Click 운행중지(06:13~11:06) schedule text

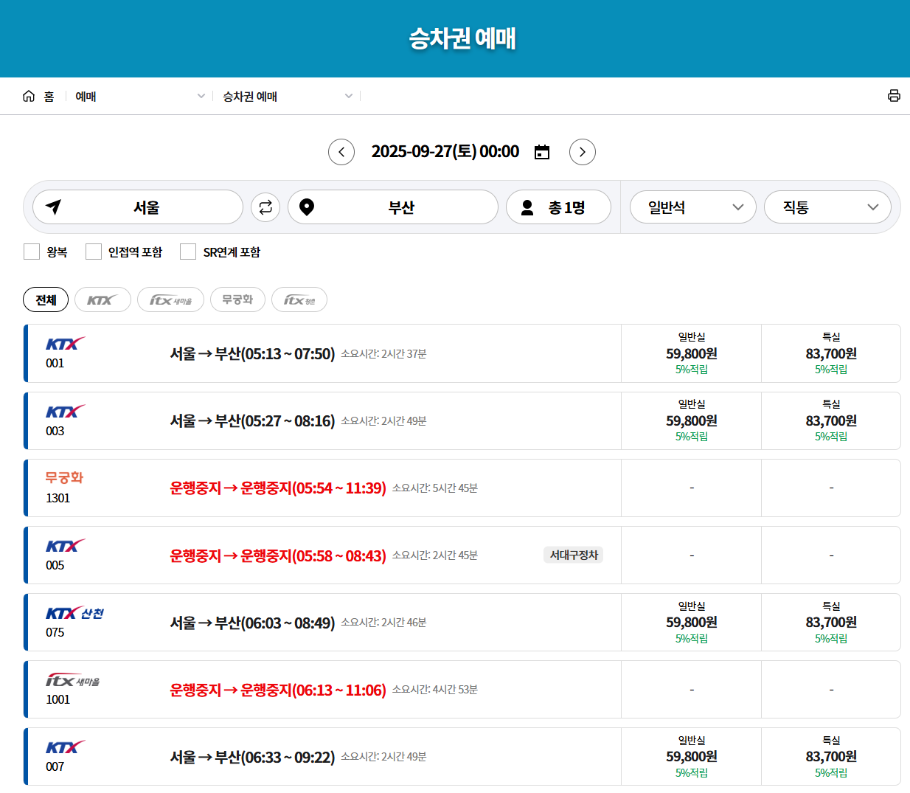(x=278, y=690)
